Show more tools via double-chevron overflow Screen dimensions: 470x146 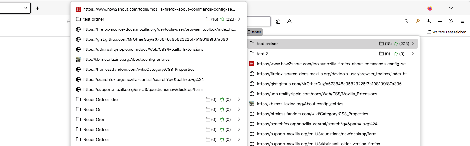(451, 21)
